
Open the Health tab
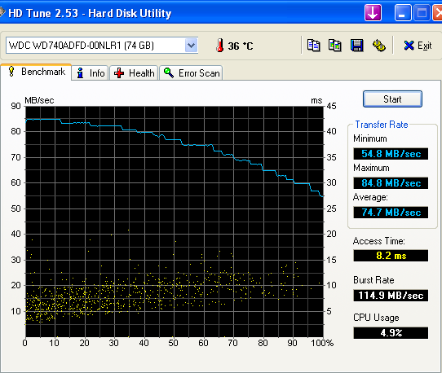point(134,73)
